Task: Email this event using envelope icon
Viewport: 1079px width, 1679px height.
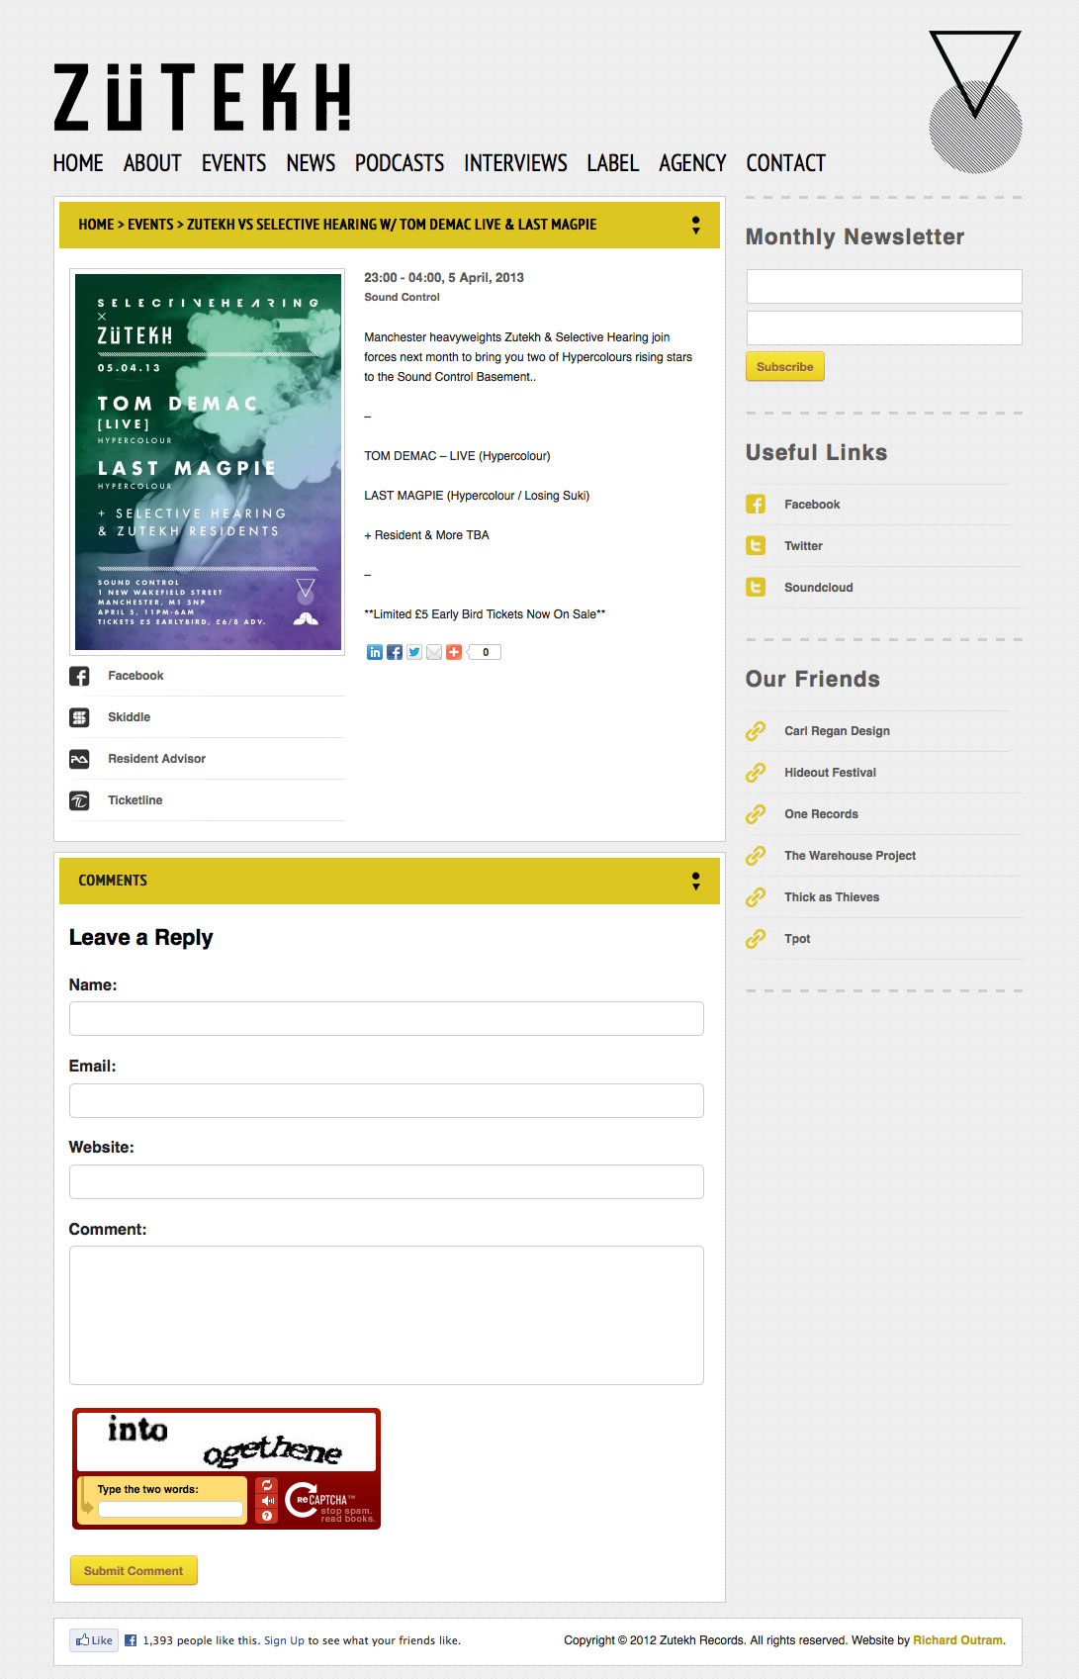Action: [x=434, y=652]
